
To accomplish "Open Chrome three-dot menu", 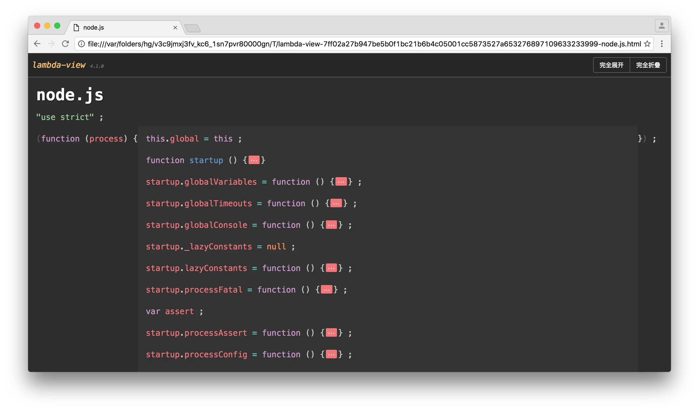I will coord(662,44).
